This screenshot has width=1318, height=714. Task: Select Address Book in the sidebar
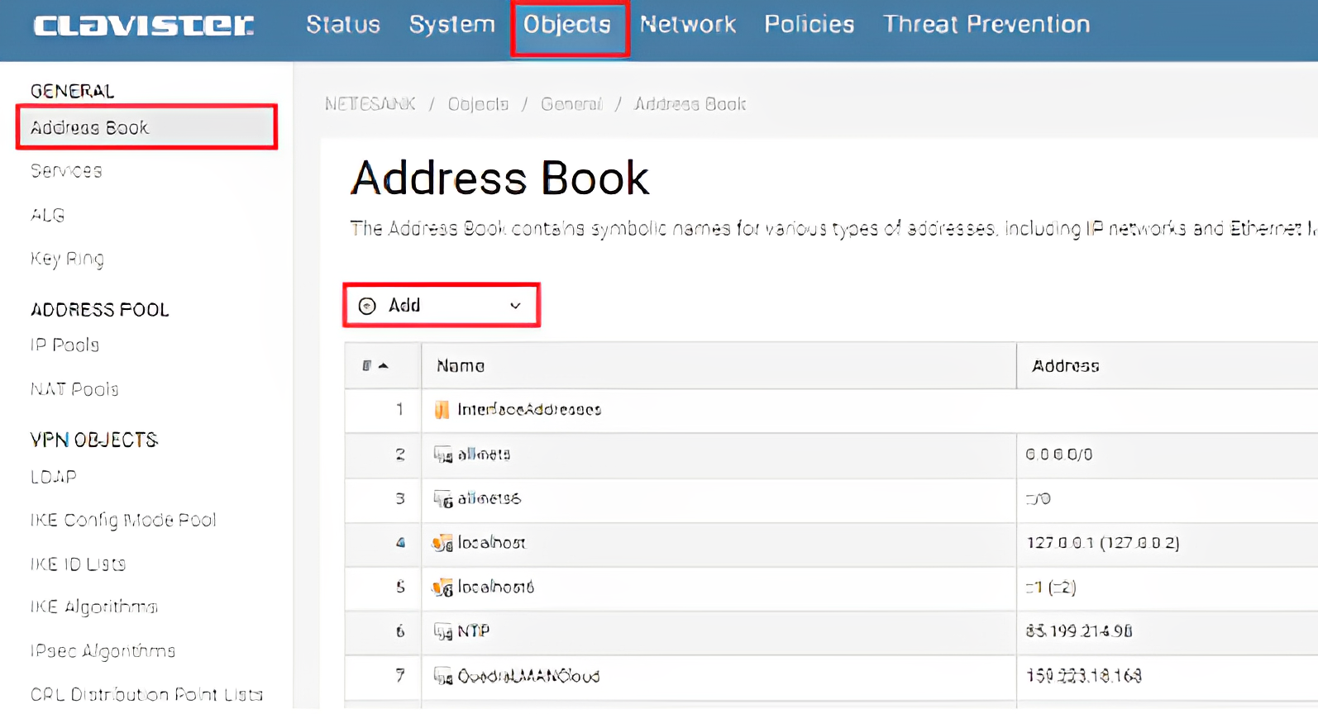click(89, 127)
